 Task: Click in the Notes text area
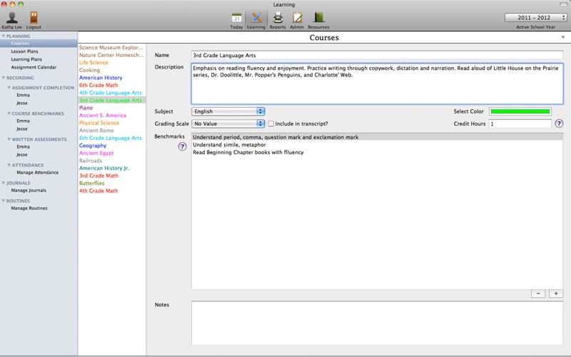point(378,323)
